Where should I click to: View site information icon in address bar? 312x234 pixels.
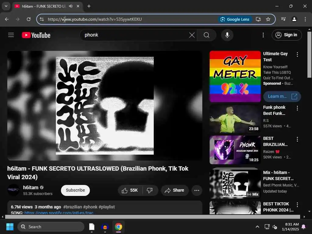(x=42, y=19)
